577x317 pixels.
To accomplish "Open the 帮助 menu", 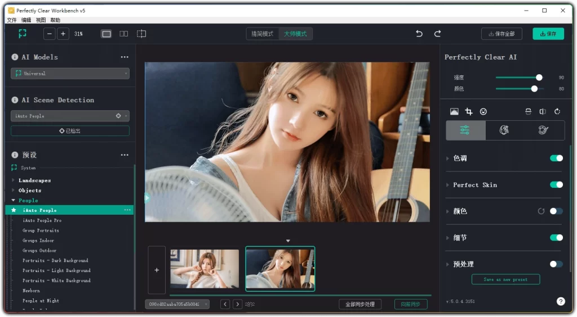I will click(55, 20).
